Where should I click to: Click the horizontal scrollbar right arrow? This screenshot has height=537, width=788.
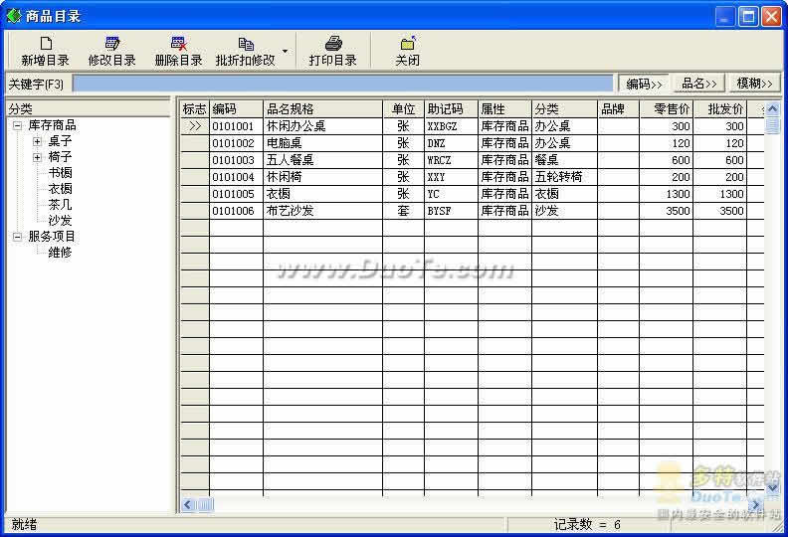click(755, 505)
